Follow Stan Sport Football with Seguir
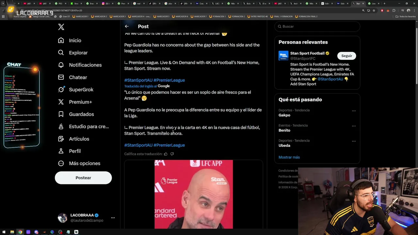The width and height of the screenshot is (418, 235). point(346,56)
